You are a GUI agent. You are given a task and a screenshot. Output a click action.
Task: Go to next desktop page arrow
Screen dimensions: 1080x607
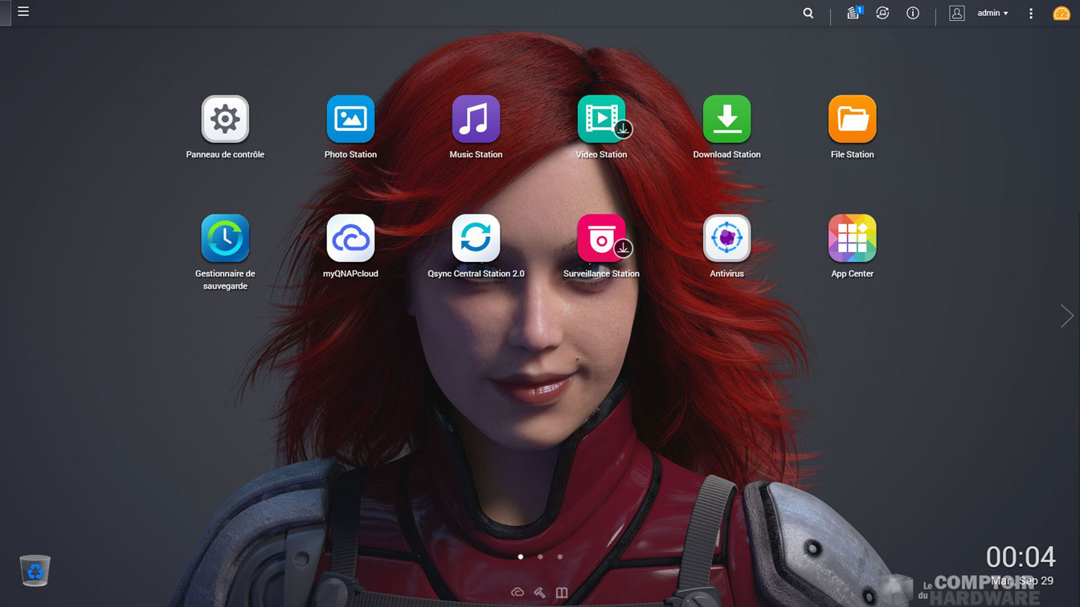[x=1066, y=316]
